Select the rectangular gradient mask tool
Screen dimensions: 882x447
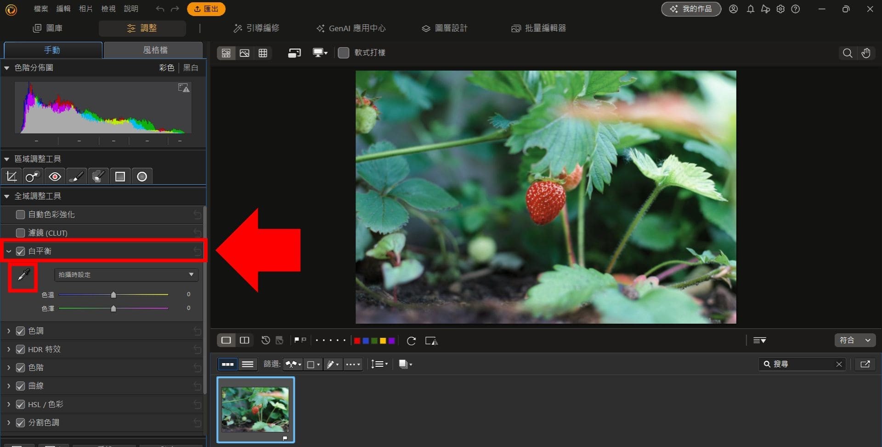pyautogui.click(x=120, y=177)
